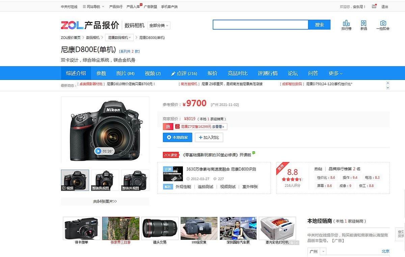This screenshot has height=257, width=405.
Task: Click the ZOL logo
Action: [72, 25]
